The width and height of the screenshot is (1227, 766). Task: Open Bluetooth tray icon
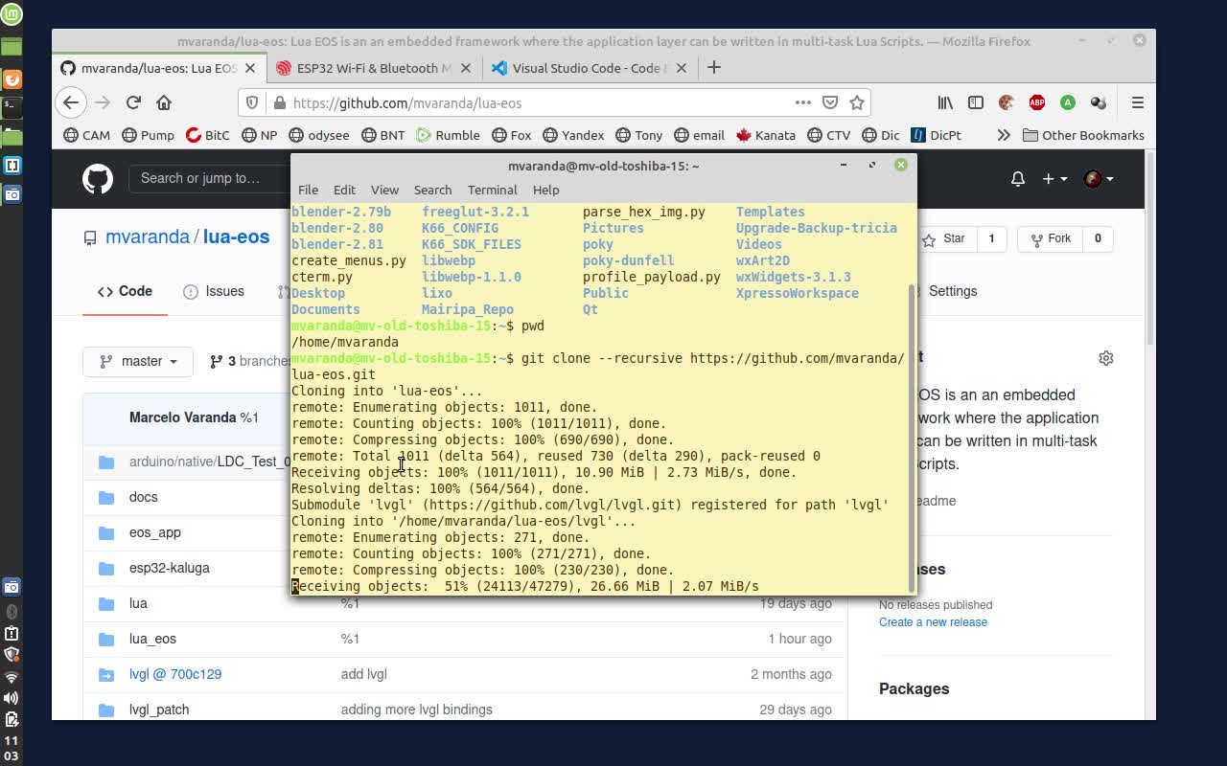pyautogui.click(x=12, y=612)
